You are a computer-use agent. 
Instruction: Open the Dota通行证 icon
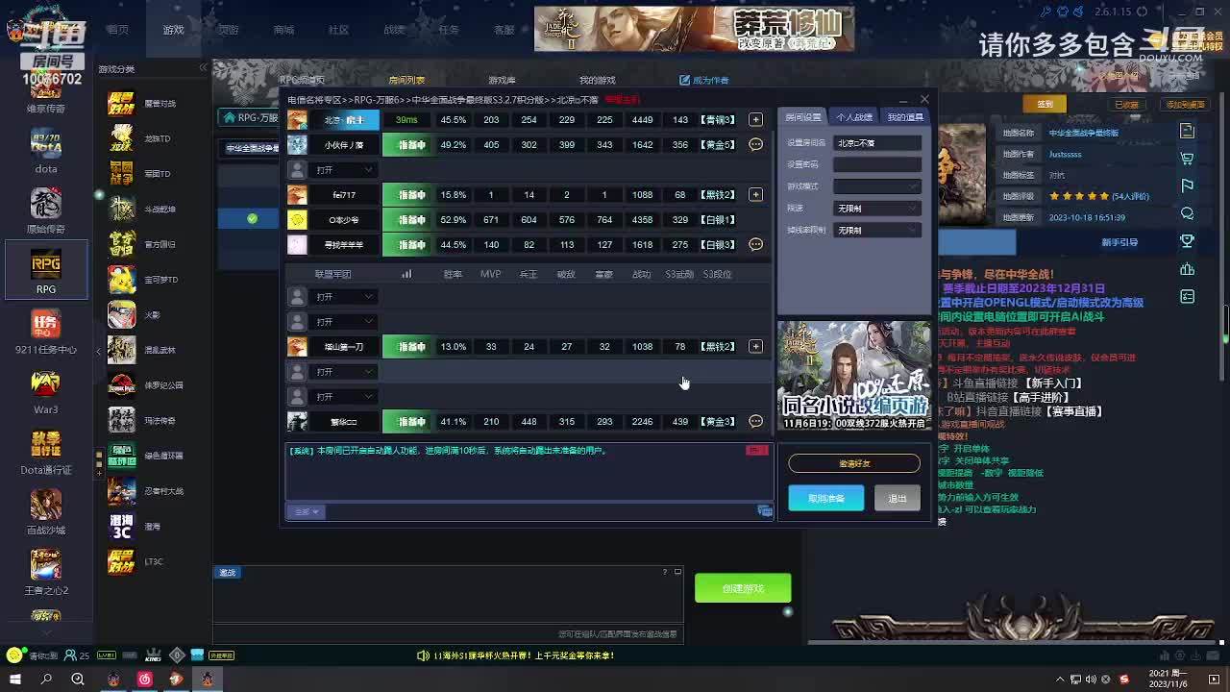point(45,453)
